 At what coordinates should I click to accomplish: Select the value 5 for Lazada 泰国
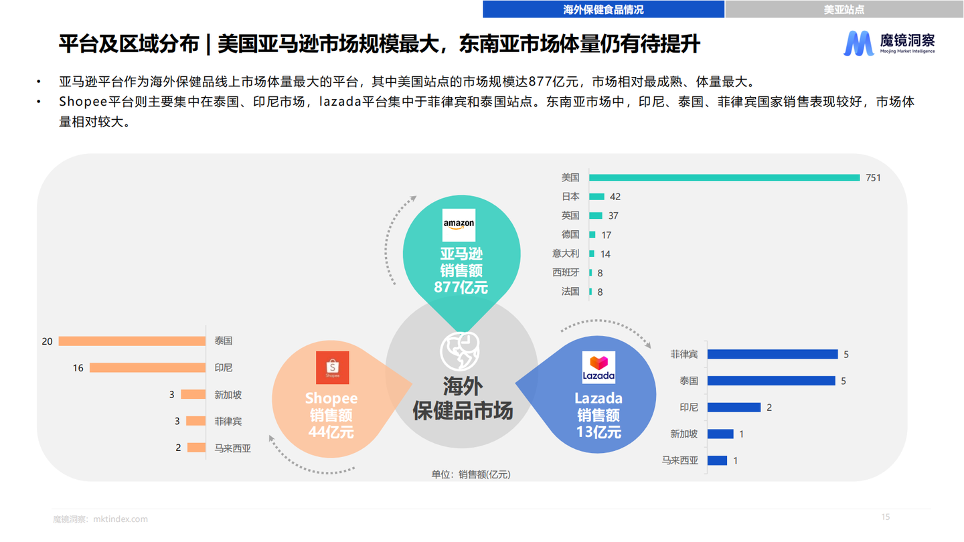click(x=843, y=381)
